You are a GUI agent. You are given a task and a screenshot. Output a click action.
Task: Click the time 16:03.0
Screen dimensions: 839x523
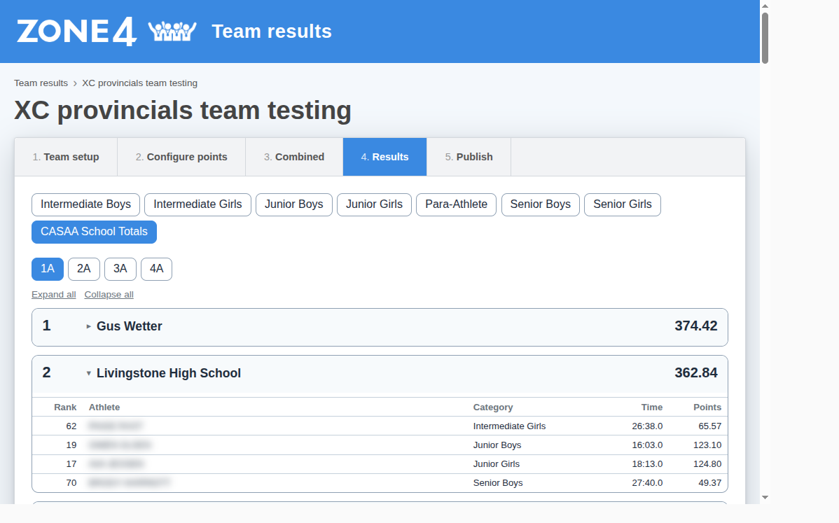point(647,445)
